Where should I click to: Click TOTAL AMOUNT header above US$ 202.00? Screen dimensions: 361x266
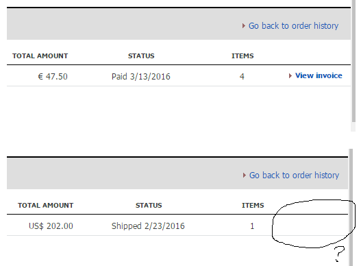point(46,206)
